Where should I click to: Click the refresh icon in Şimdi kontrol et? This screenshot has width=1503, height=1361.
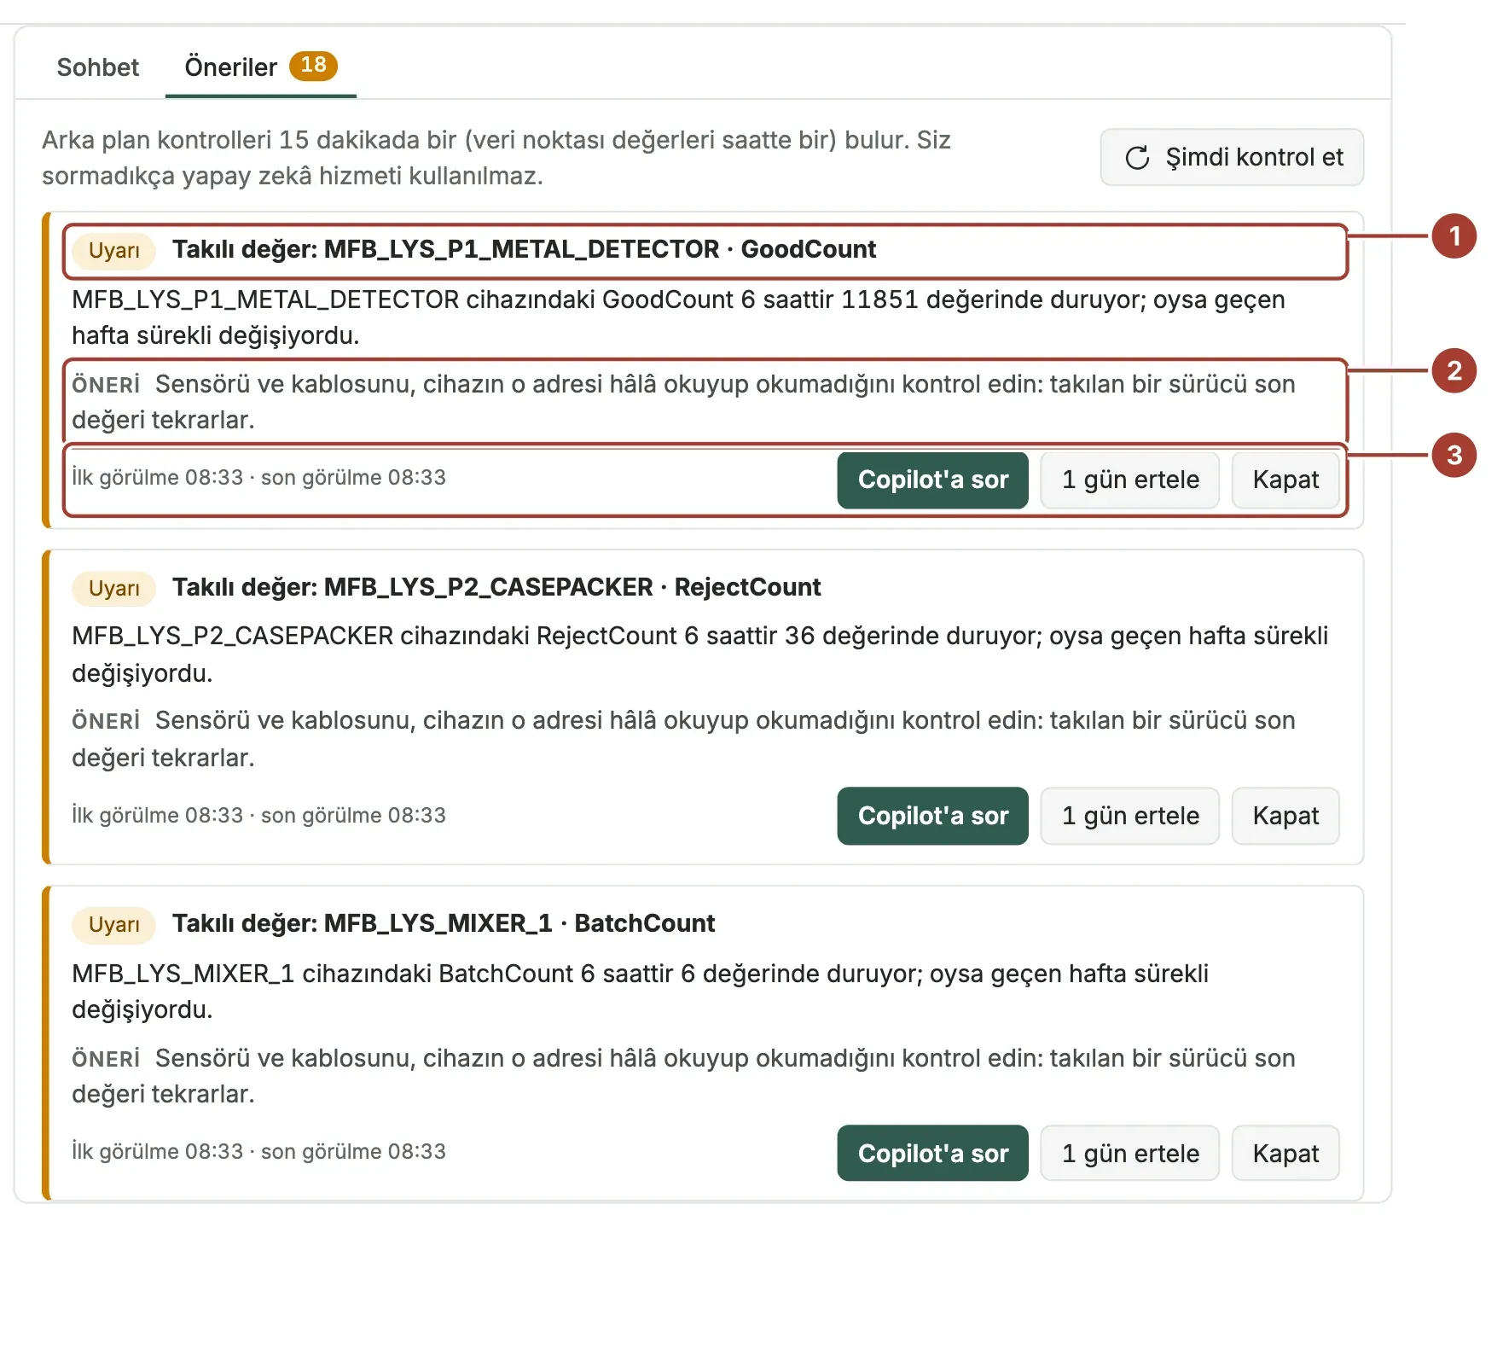point(1137,158)
